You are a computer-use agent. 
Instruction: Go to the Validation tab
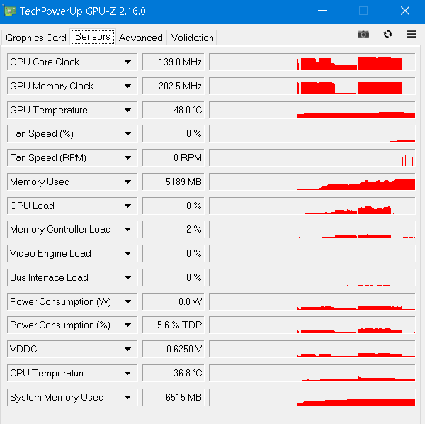(x=192, y=38)
